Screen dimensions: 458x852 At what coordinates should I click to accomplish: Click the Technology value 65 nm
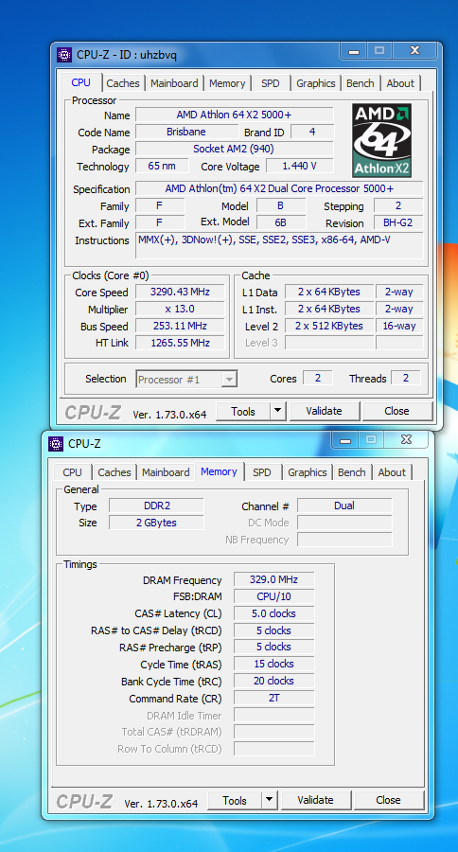(x=162, y=166)
